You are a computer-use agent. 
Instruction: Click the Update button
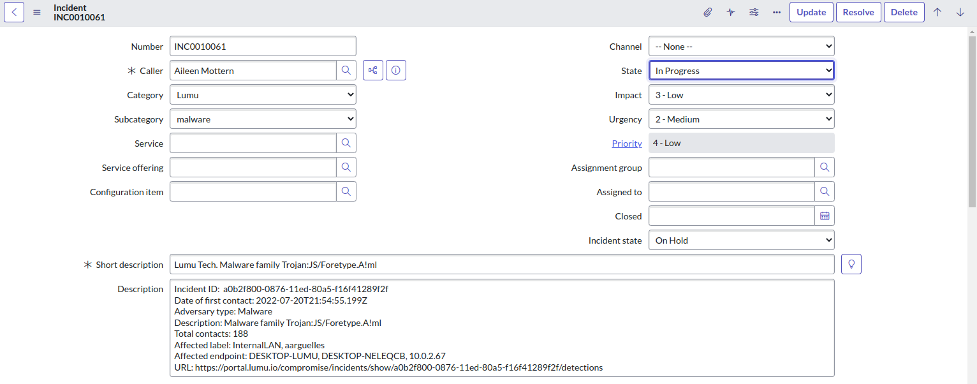point(811,12)
